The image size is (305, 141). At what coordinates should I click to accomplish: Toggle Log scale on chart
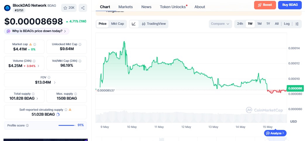pos(287,24)
